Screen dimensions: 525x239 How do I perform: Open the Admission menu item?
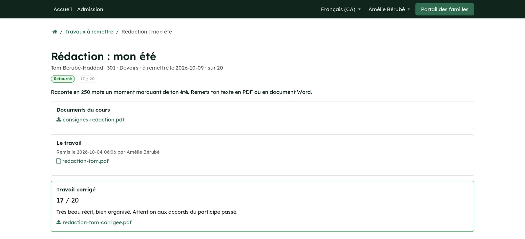pos(90,9)
